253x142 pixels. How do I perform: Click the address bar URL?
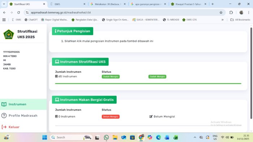tap(61, 12)
